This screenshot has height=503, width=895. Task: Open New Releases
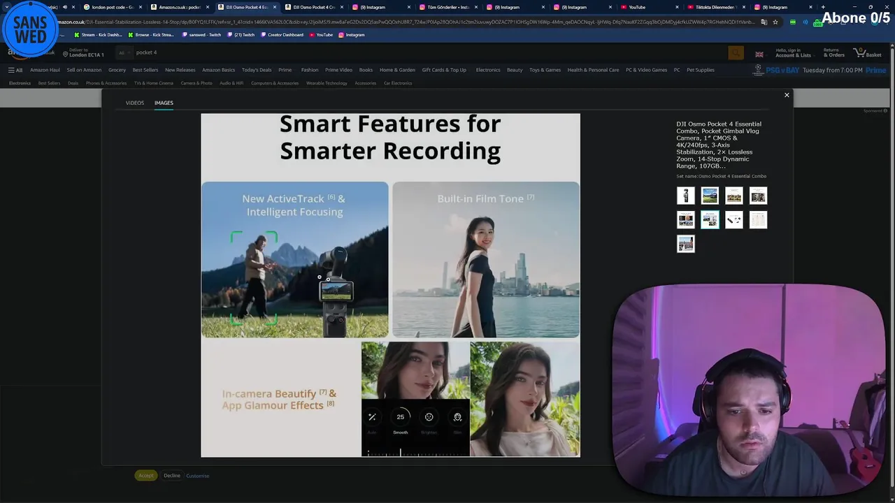[180, 70]
